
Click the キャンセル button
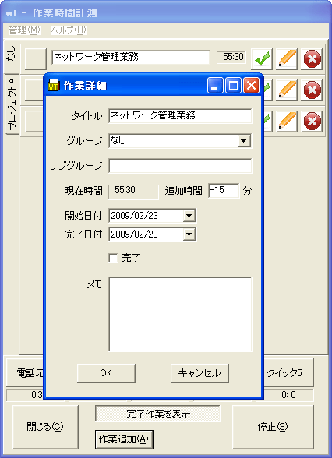pos(200,373)
